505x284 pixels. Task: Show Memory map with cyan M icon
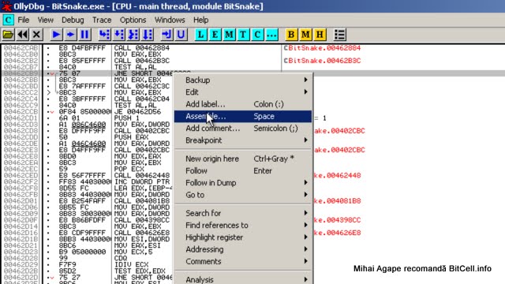[x=229, y=35]
